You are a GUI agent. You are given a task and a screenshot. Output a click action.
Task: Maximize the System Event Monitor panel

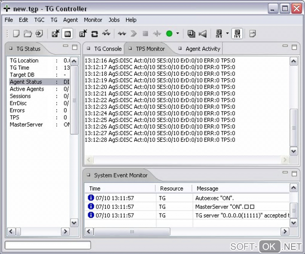294,174
